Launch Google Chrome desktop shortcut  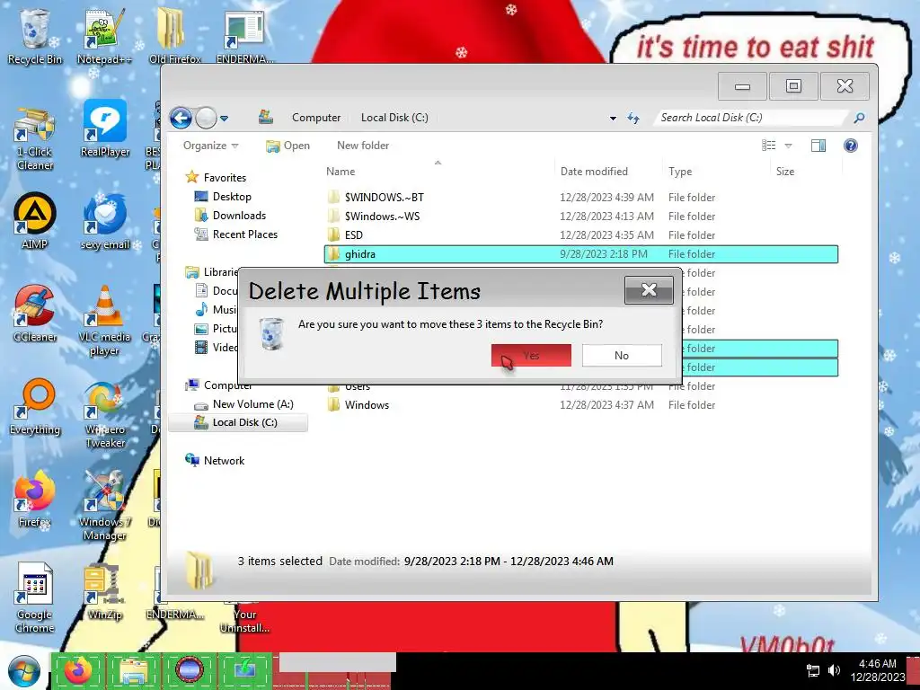tap(35, 598)
